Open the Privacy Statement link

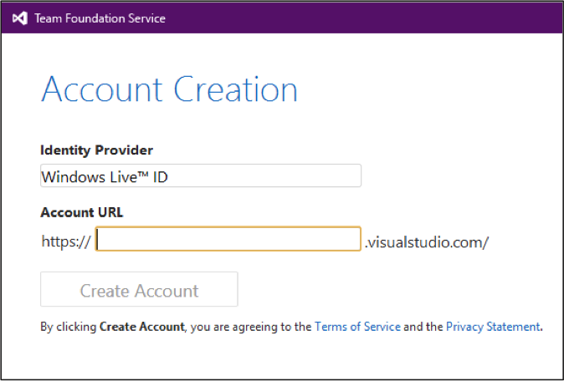coord(493,327)
